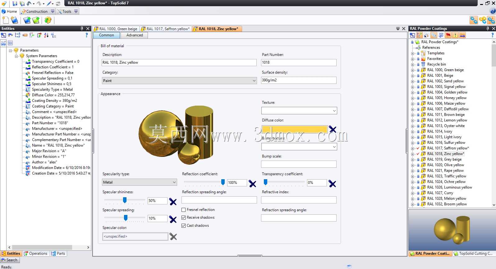Open the document tabs list dropdown arrow
The image size is (496, 269).
(x=398, y=29)
